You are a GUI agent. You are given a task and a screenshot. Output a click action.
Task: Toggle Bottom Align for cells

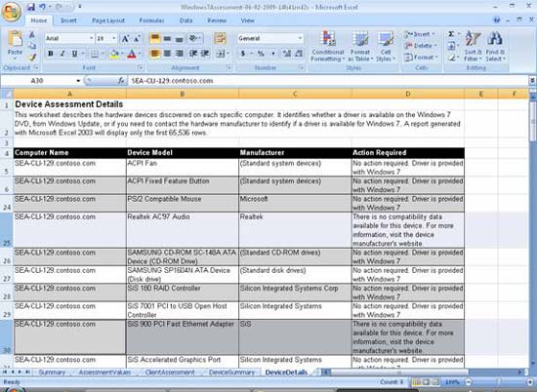tap(179, 38)
